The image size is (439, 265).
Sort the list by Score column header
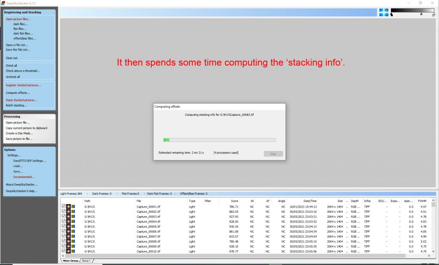[235, 201]
